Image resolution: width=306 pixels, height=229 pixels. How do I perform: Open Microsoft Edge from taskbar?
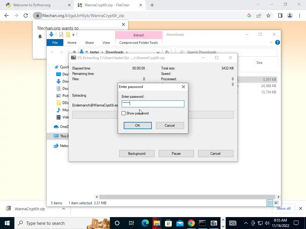(x=145, y=223)
